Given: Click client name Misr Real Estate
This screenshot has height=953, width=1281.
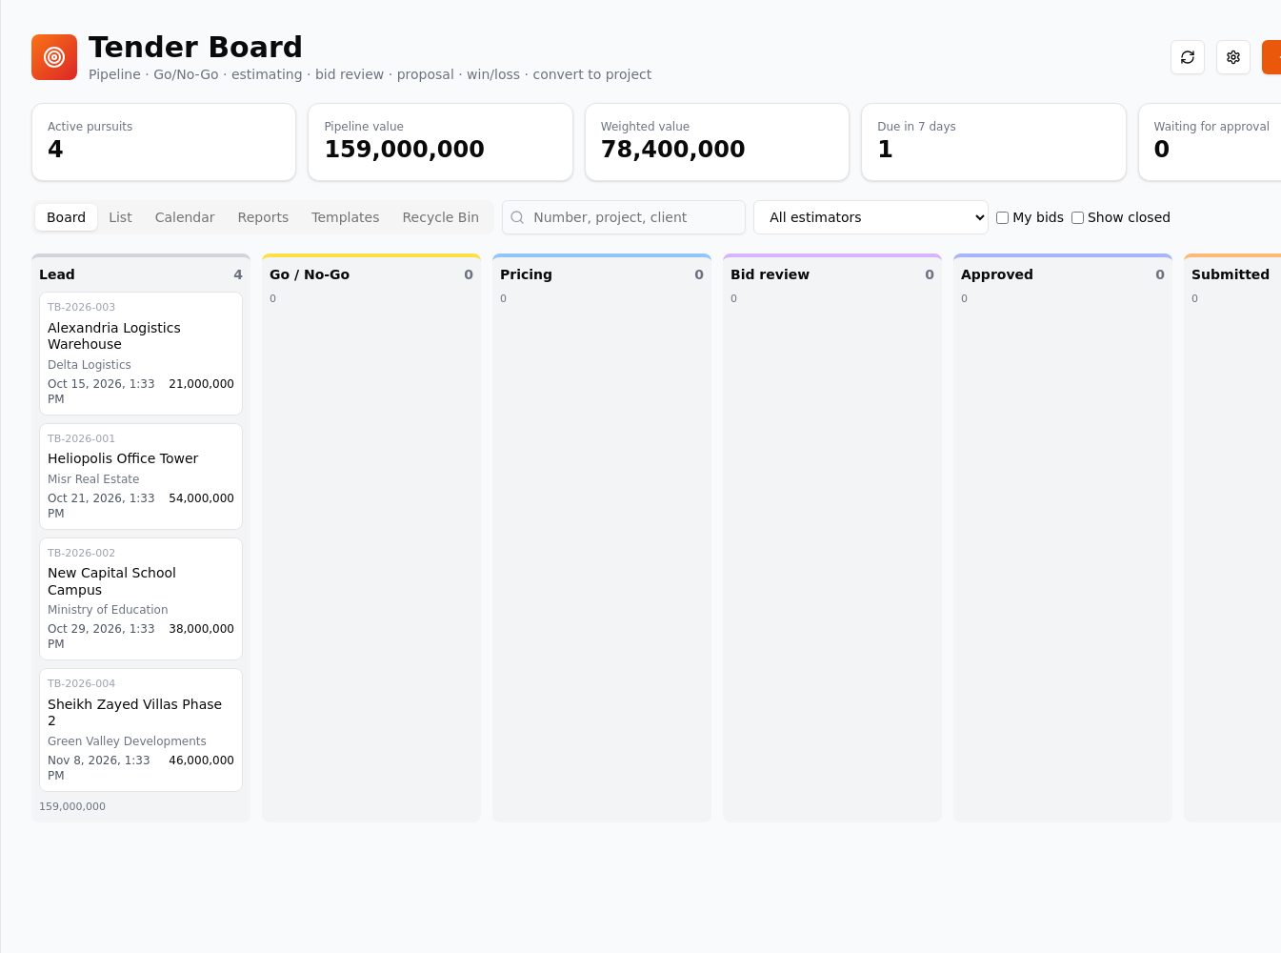Looking at the screenshot, I should 93,479.
